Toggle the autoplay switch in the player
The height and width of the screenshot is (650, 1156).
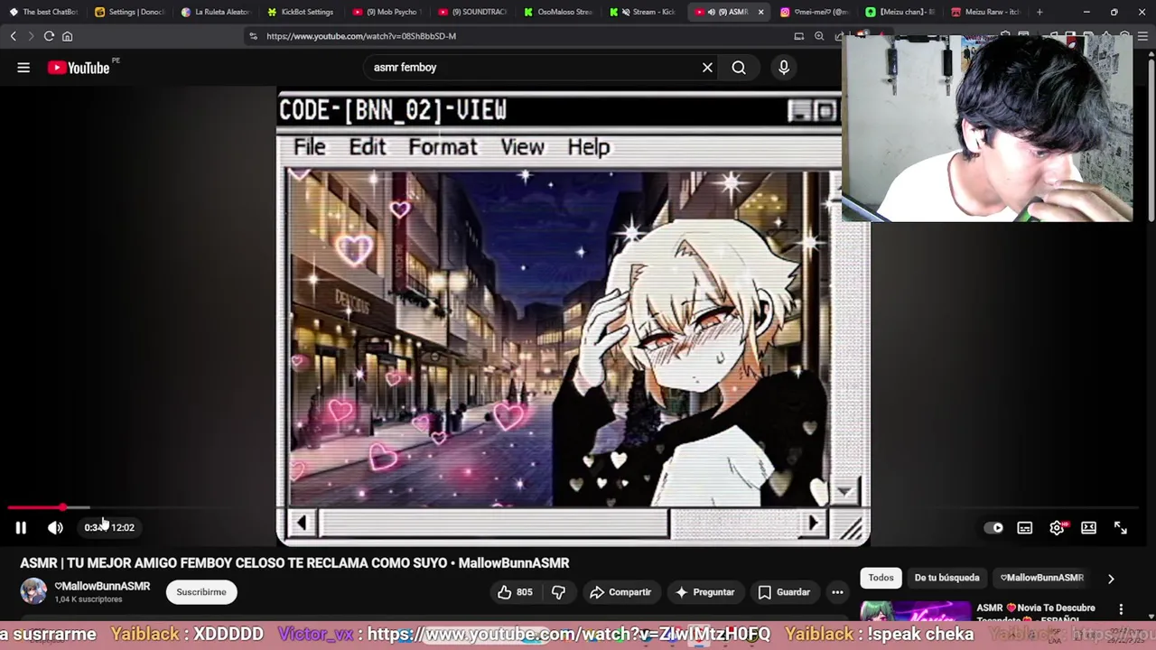993,528
